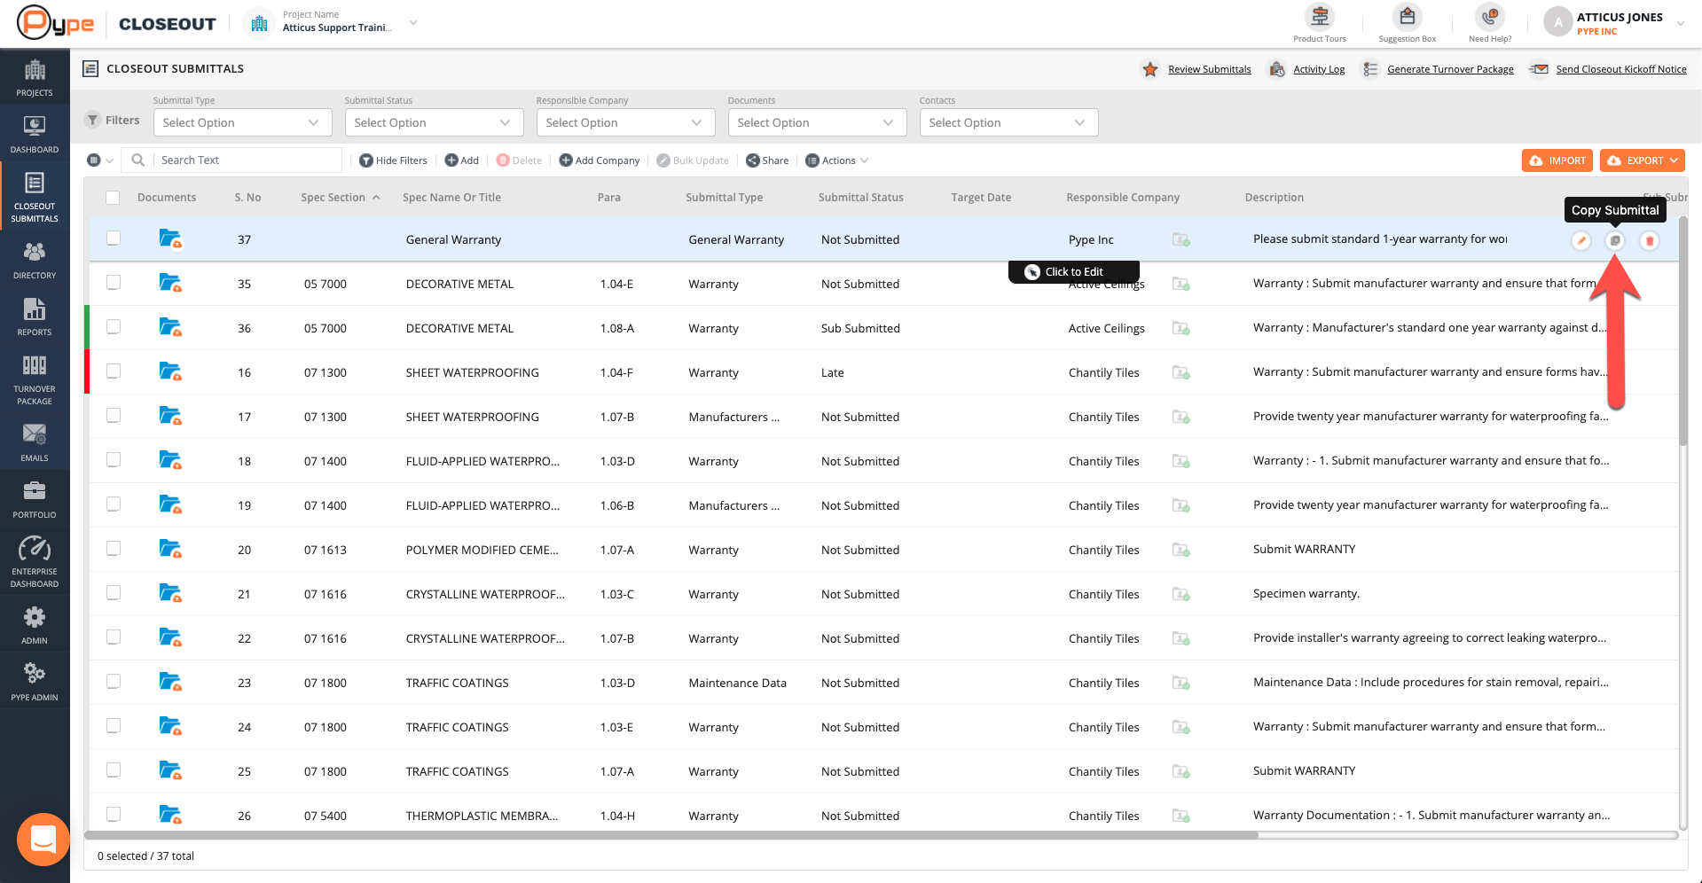Open documents folder icon for row 35
Viewport: 1702px width, 883px height.
[x=170, y=284]
